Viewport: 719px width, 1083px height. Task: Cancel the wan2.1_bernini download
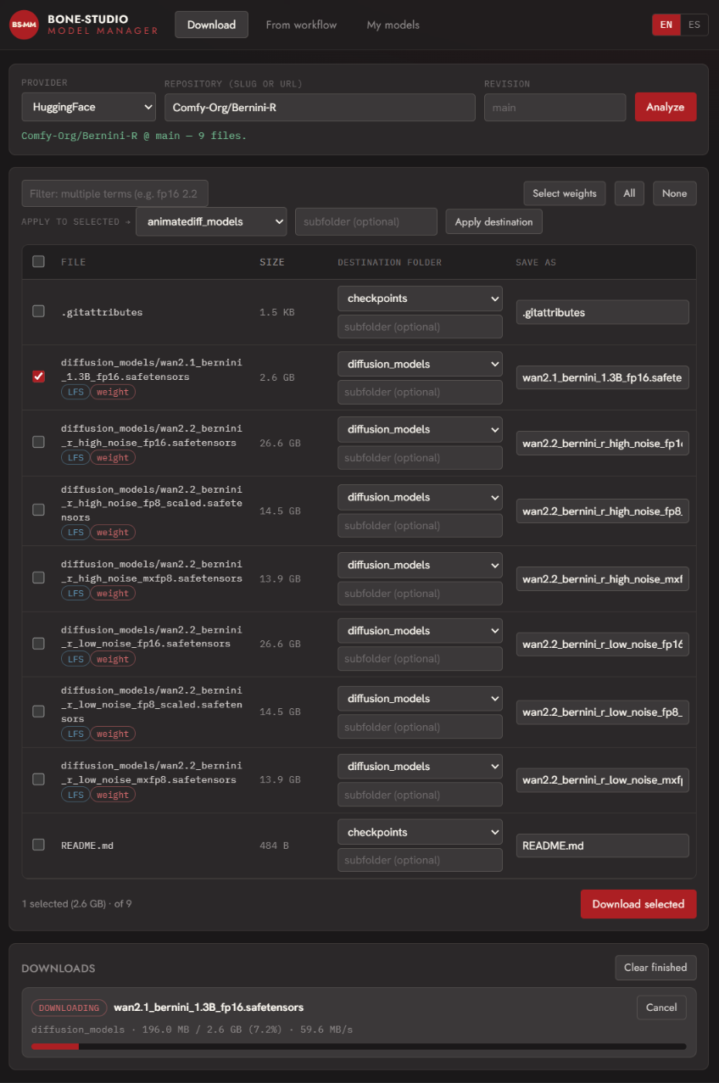tap(661, 1008)
